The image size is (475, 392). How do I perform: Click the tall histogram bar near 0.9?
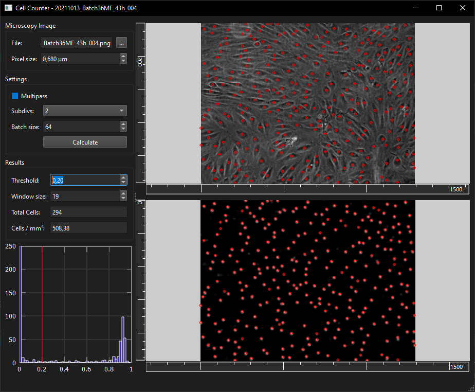[x=123, y=339]
